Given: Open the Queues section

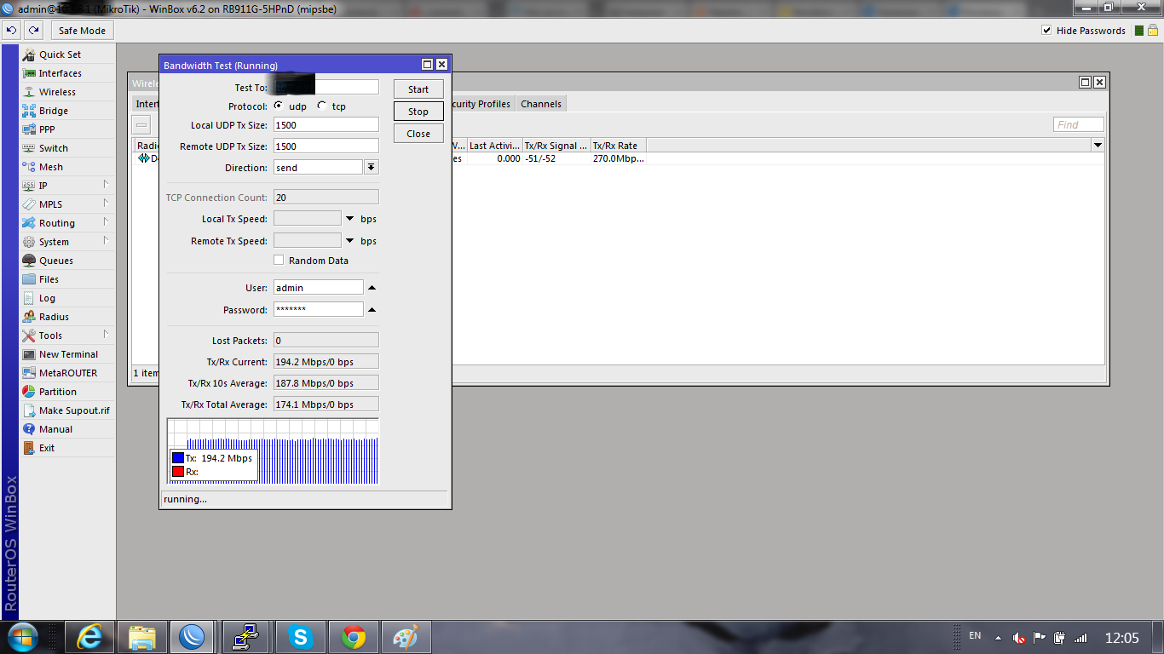Looking at the screenshot, I should [x=56, y=261].
